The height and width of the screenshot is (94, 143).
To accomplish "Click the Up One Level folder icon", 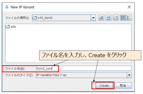I will click(102, 18).
